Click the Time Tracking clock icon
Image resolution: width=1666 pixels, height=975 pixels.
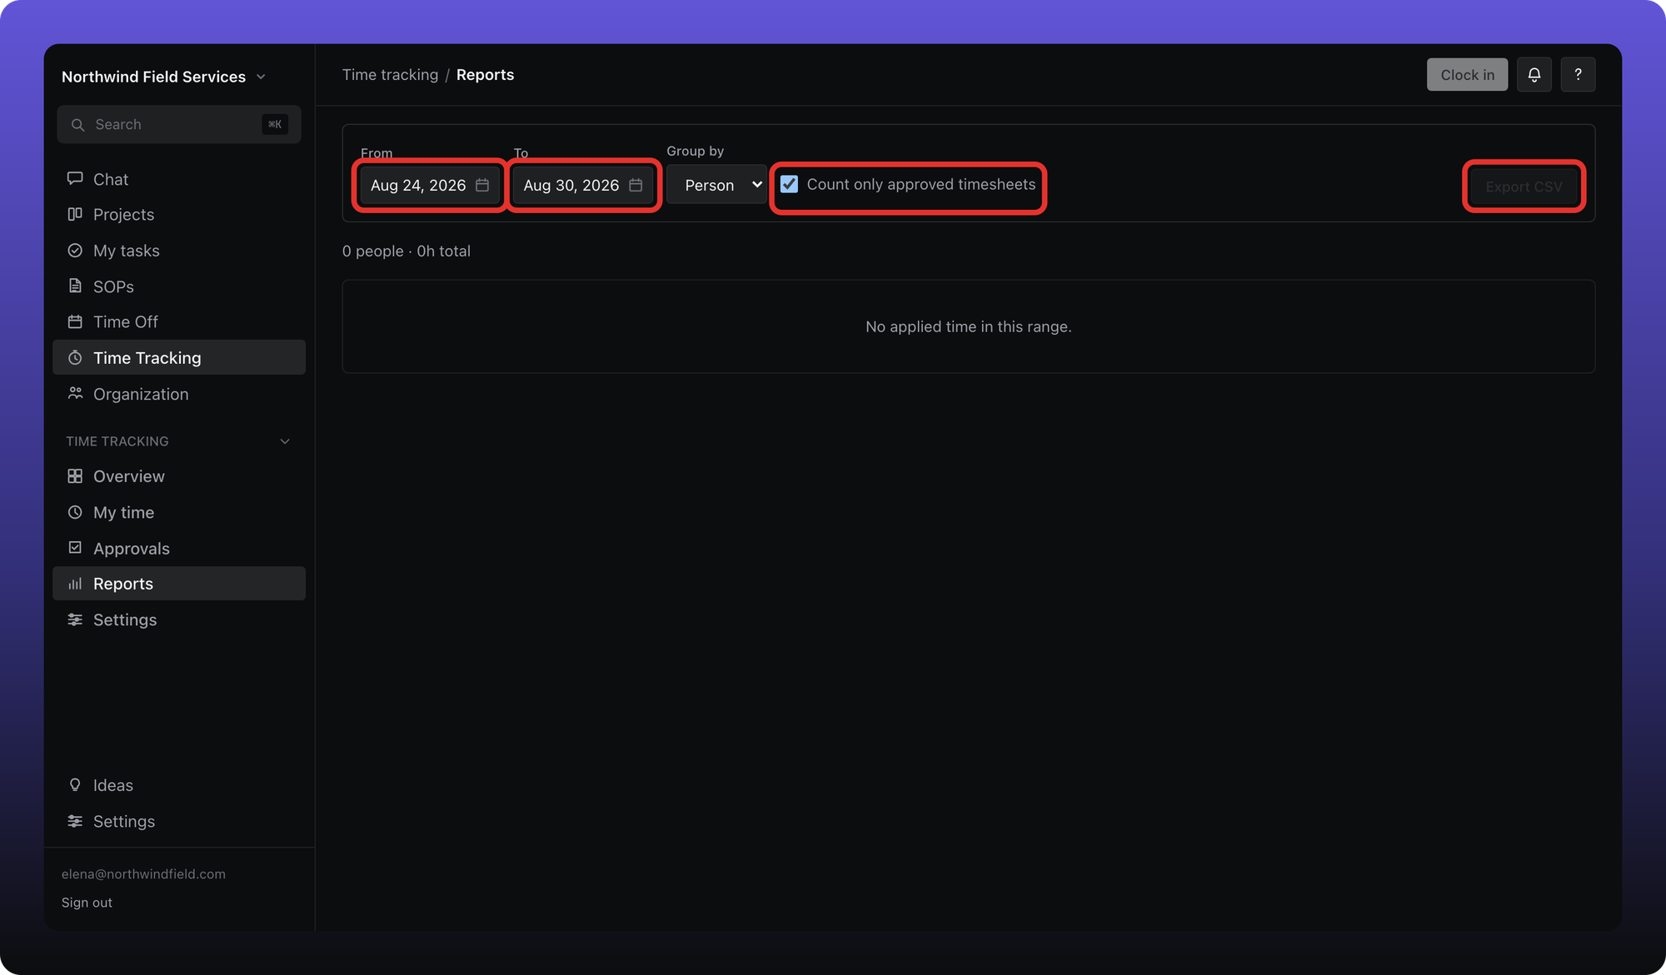75,357
